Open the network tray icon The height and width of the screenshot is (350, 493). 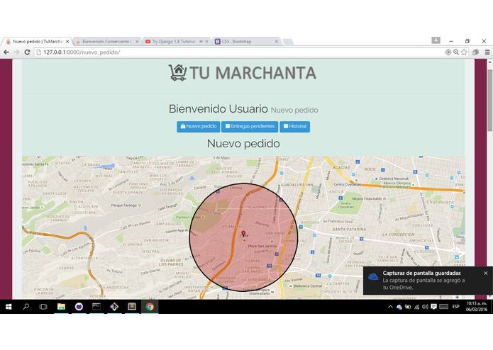(416, 307)
